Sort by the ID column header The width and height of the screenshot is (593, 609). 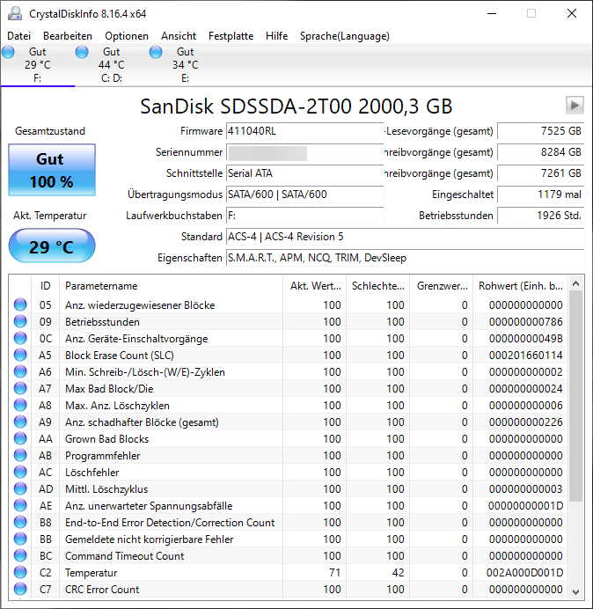[x=45, y=286]
